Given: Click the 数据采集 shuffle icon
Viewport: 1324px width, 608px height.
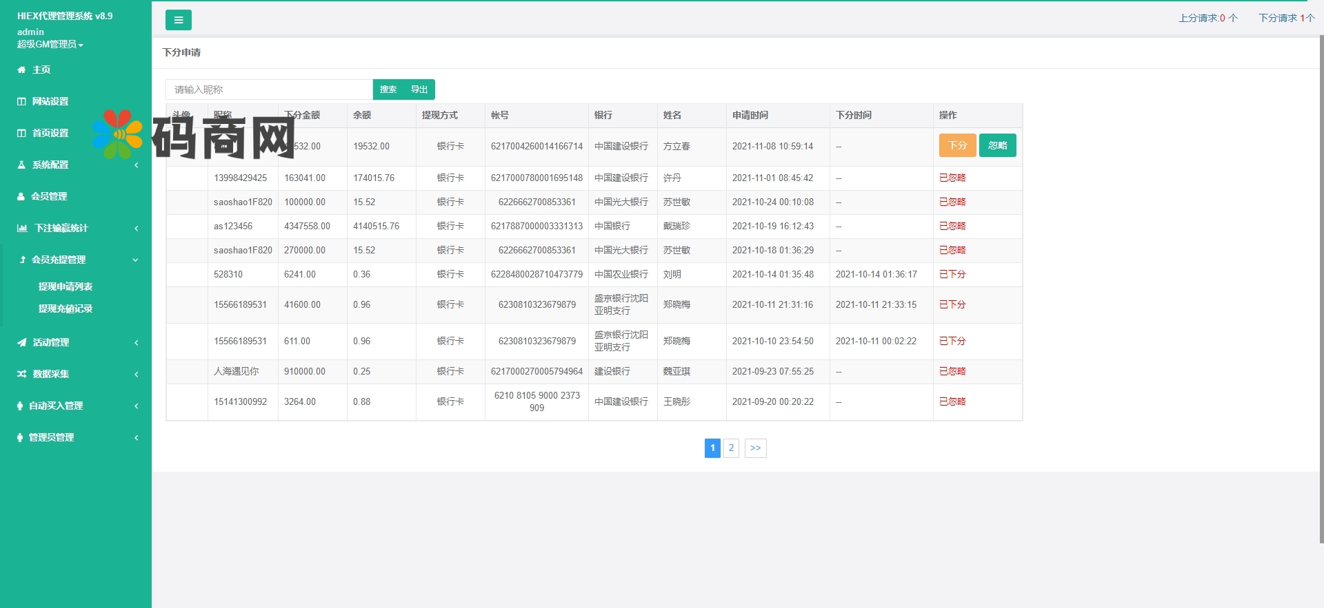Looking at the screenshot, I should pyautogui.click(x=21, y=374).
